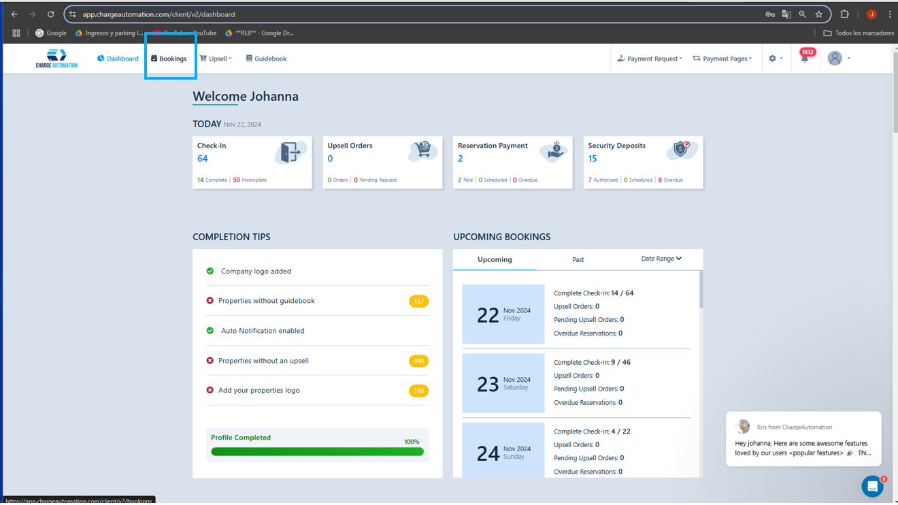Viewport: 898px width, 505px height.
Task: Expand the Upsell dropdown menu
Action: point(216,59)
